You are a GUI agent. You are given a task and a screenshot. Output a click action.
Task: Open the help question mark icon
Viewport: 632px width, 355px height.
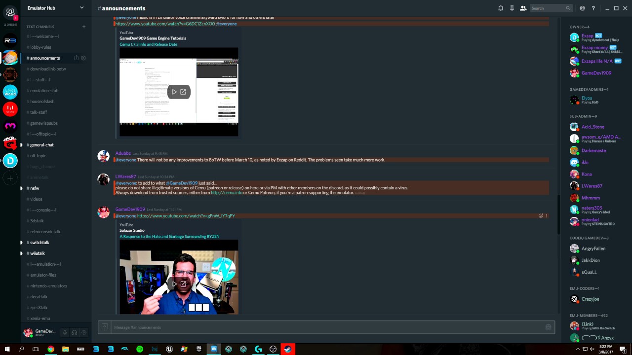[593, 8]
